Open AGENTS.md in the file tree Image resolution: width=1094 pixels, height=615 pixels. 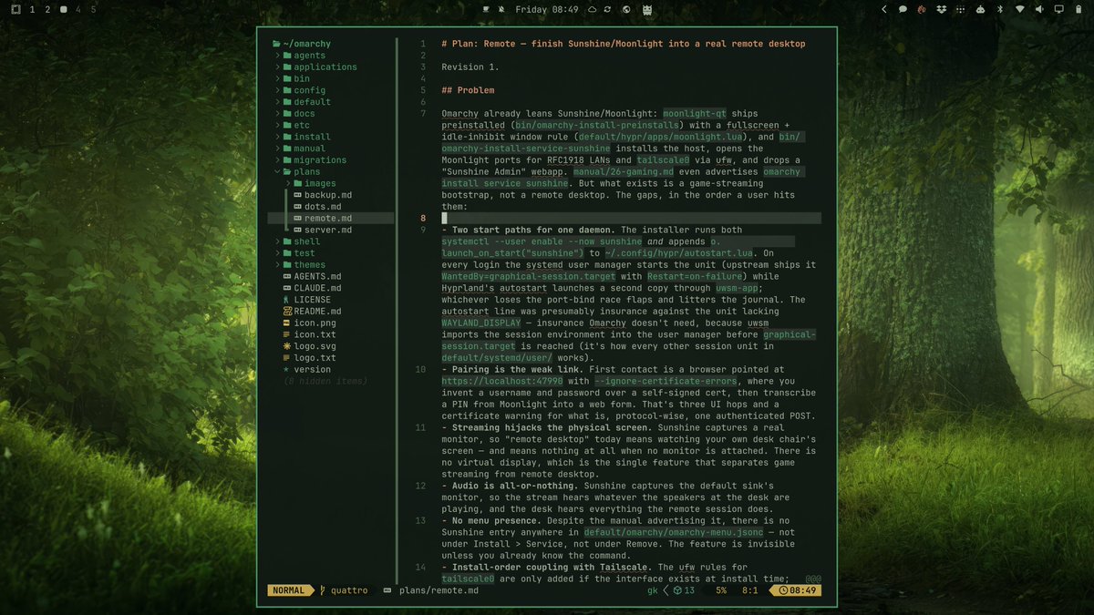tap(317, 276)
